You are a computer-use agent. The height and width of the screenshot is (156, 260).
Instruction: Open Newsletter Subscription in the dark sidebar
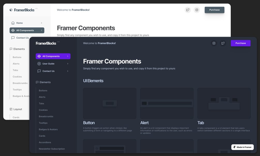point(52,149)
